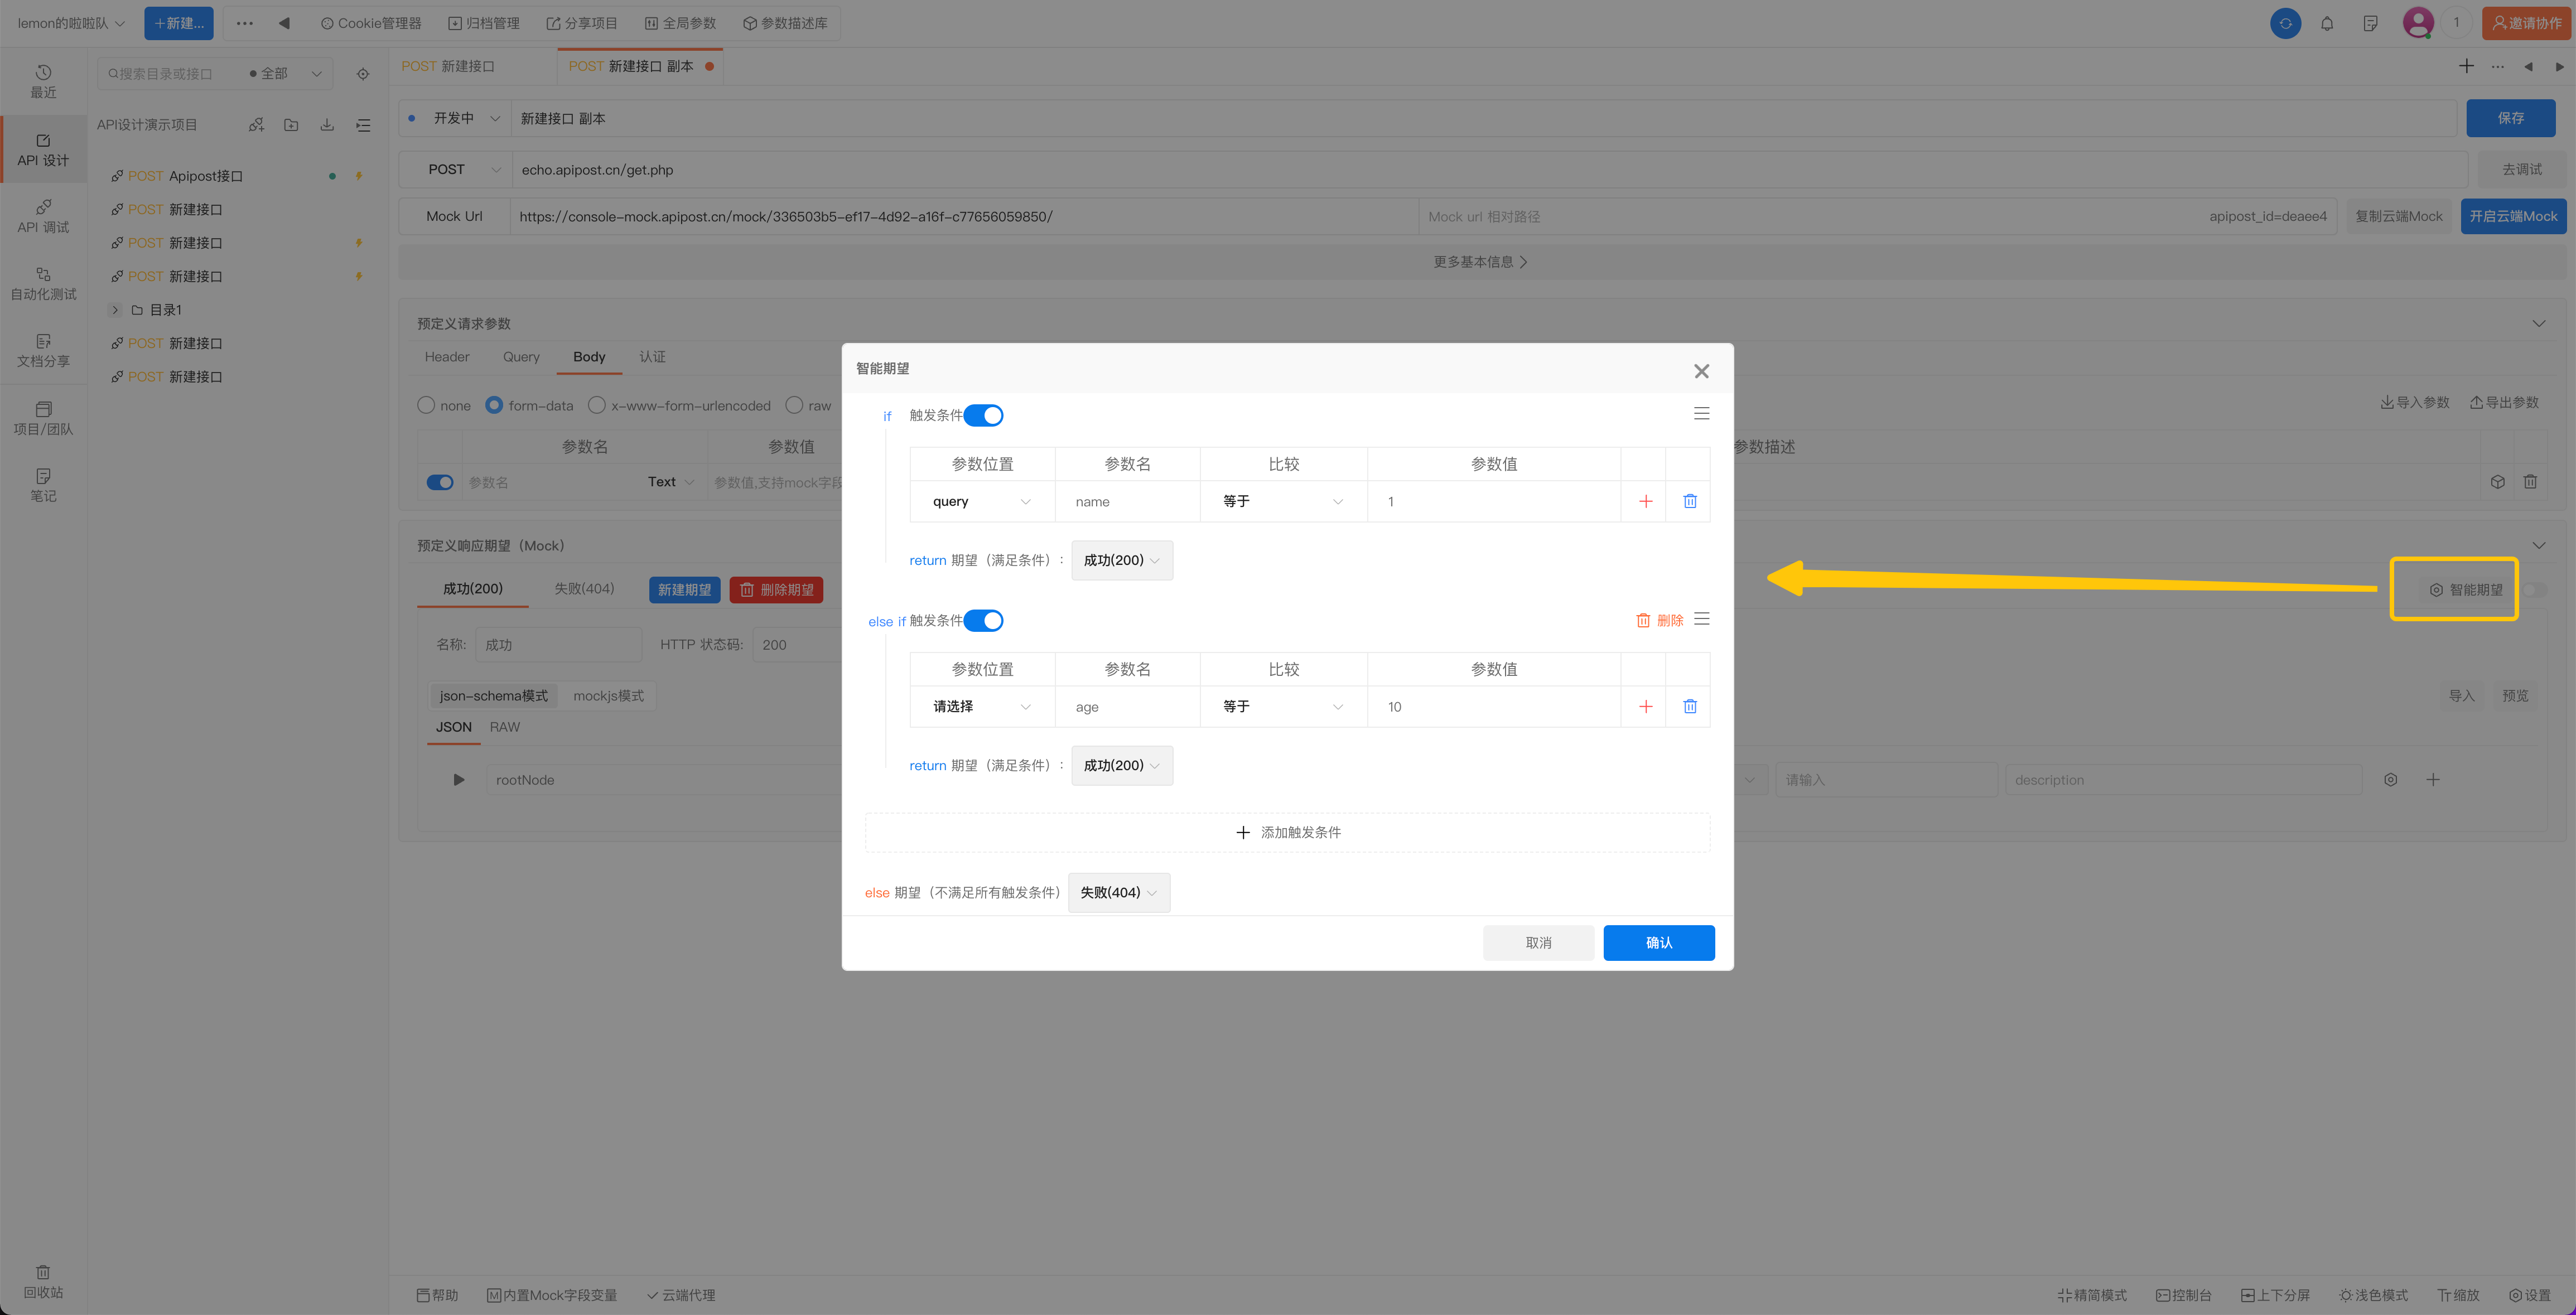
Task: Switch to the Query params tab
Action: pos(520,357)
